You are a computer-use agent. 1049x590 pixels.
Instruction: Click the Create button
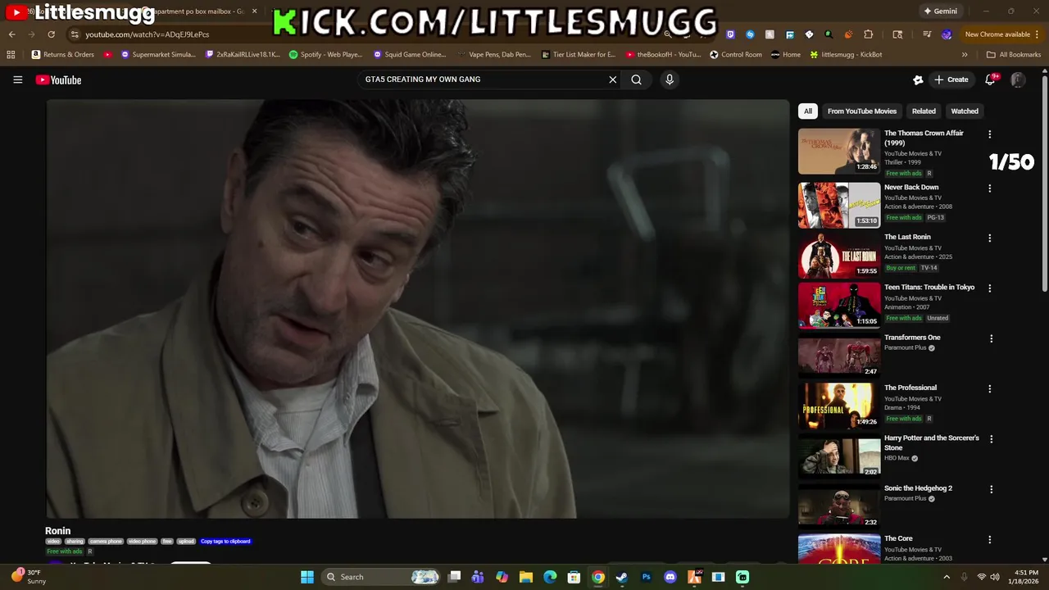click(951, 79)
